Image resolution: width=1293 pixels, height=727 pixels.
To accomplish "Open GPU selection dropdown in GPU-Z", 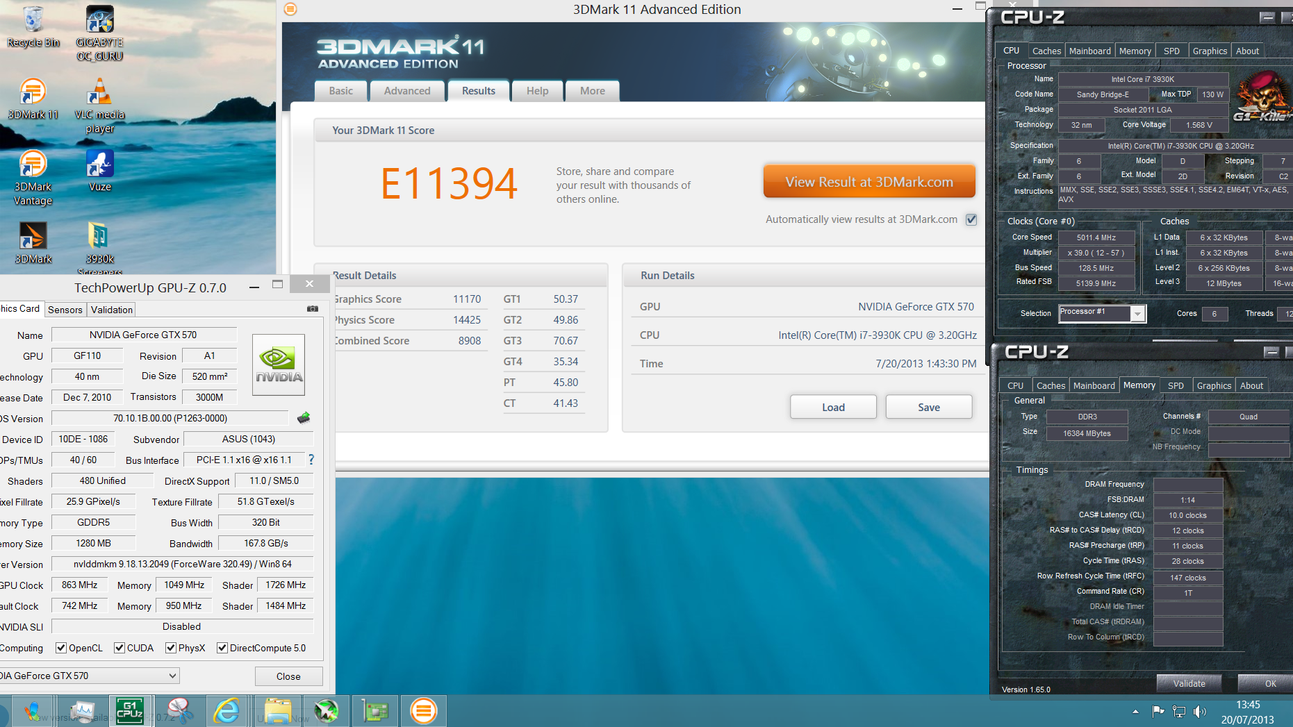I will pos(88,676).
